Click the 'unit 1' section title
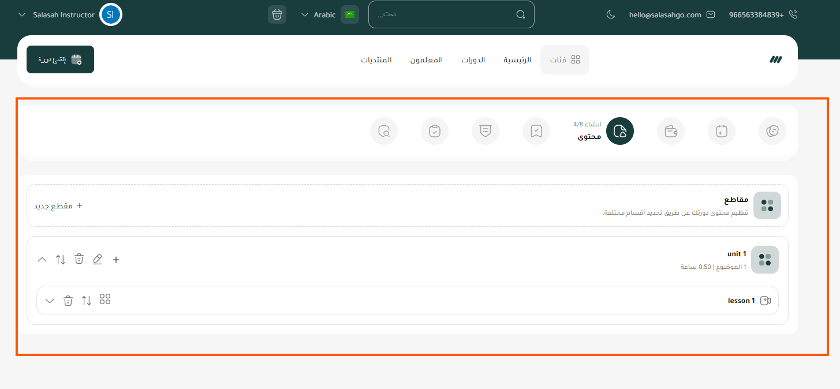This screenshot has width=840, height=389. tap(737, 254)
